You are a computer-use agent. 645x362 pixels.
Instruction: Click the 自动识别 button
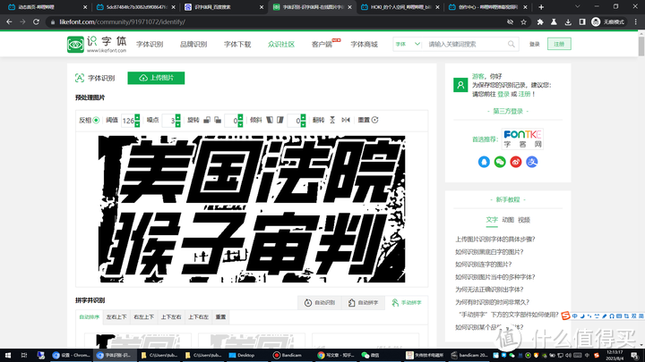pos(320,303)
